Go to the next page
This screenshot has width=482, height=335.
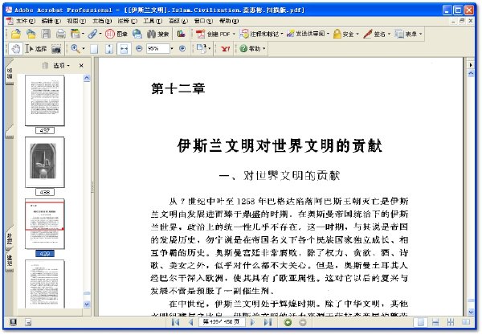point(253,322)
